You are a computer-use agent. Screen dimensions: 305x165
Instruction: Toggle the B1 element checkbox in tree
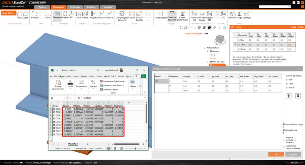click(211, 58)
